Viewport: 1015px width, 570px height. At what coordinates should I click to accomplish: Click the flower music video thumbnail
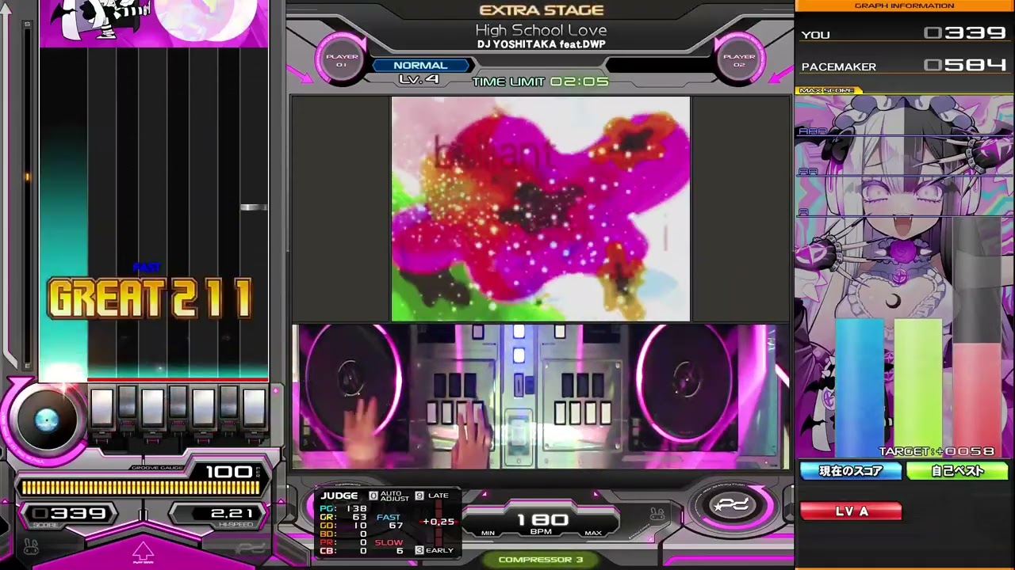pyautogui.click(x=541, y=209)
